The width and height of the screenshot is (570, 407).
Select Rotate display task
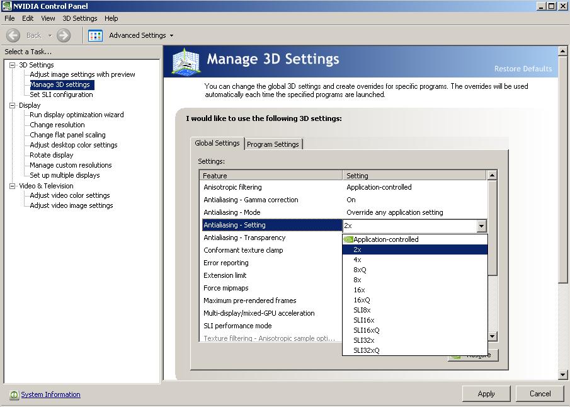tap(51, 155)
